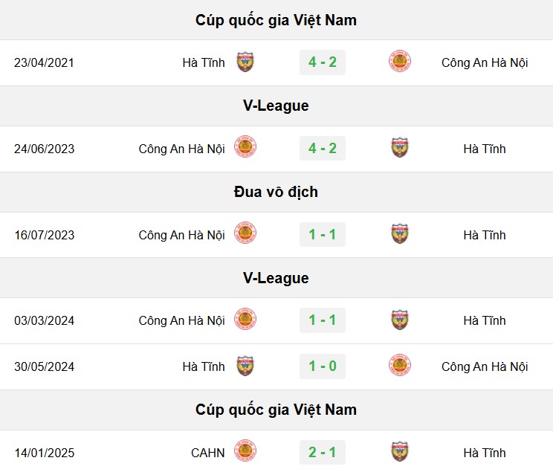
Task: Click Công An Hà Nội logo in 03/03/2024 match
Action: [x=245, y=319]
